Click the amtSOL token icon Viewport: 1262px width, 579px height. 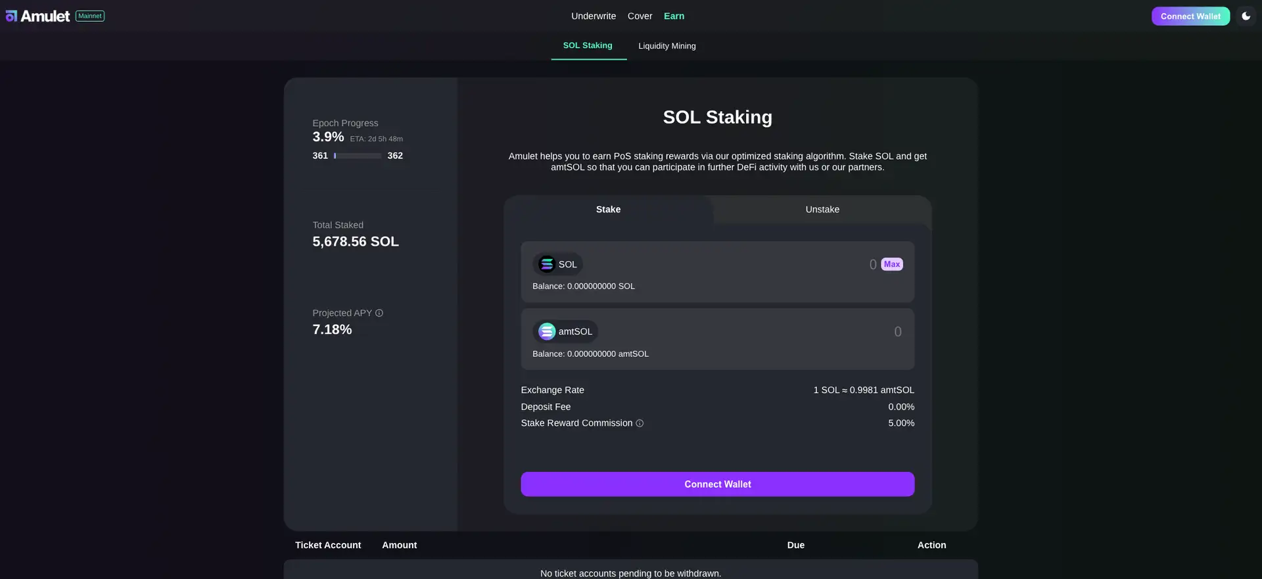click(x=546, y=332)
